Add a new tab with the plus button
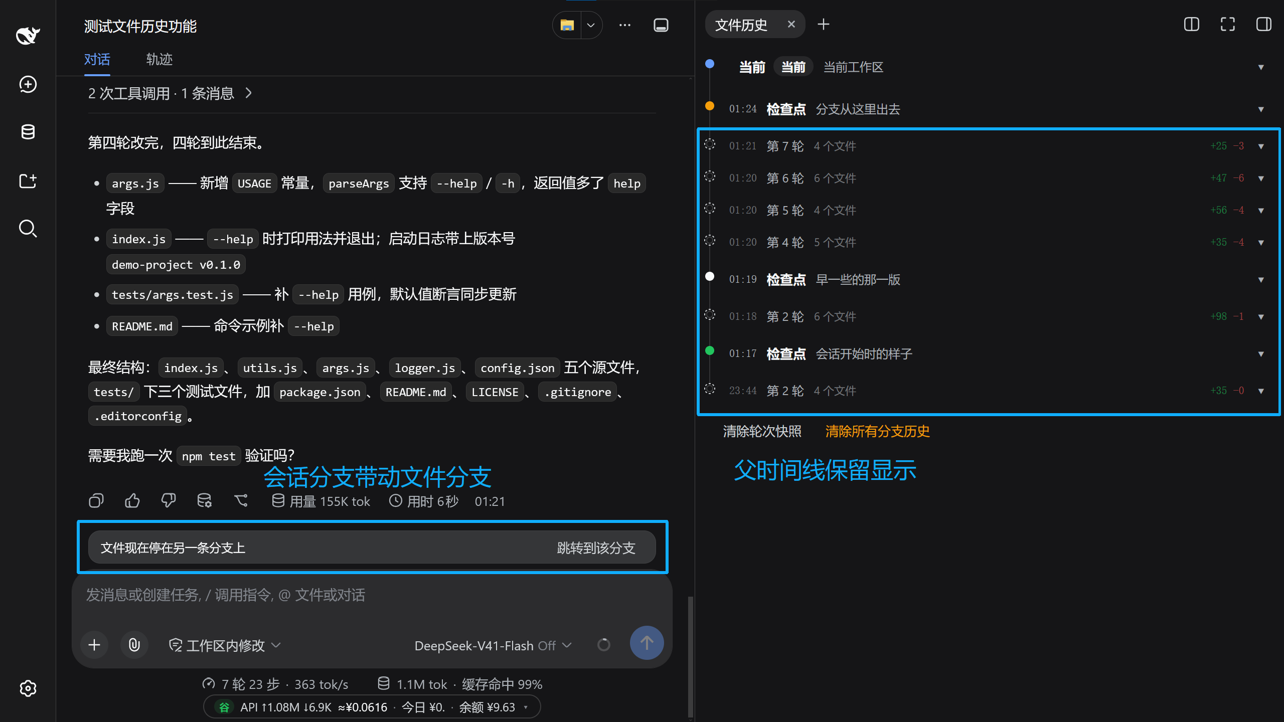Image resolution: width=1284 pixels, height=722 pixels. point(823,25)
